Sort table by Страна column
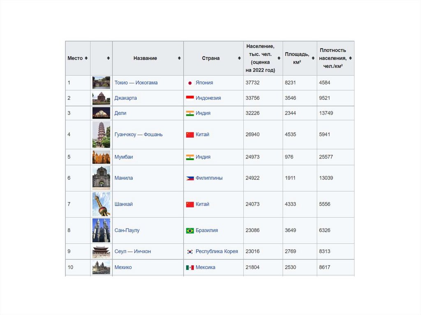 (x=239, y=58)
